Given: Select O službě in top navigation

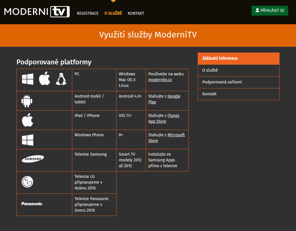Looking at the screenshot, I should click(113, 13).
